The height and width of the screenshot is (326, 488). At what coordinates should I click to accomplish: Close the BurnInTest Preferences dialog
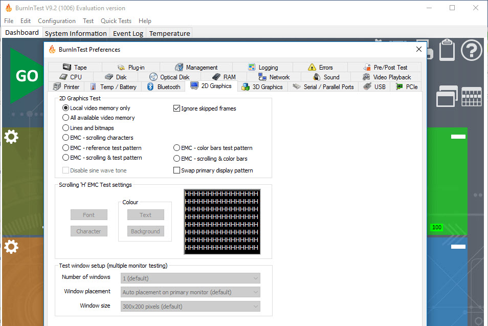419,49
